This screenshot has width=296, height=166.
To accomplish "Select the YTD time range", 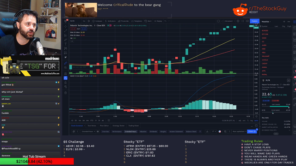I will click(x=92, y=120).
